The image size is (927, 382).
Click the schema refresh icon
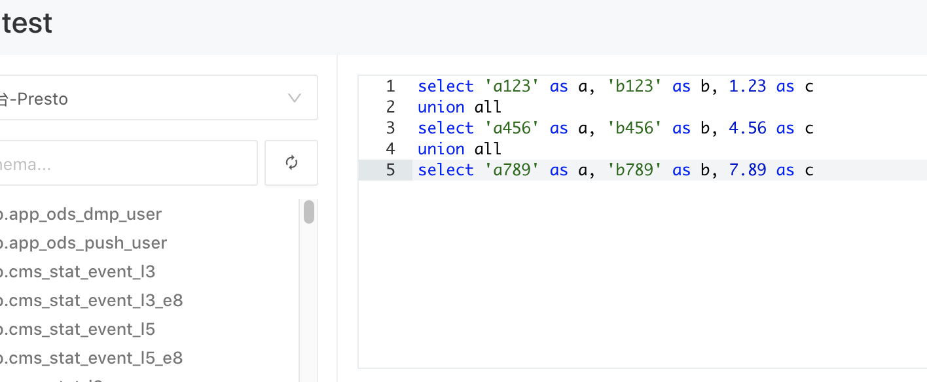[291, 162]
